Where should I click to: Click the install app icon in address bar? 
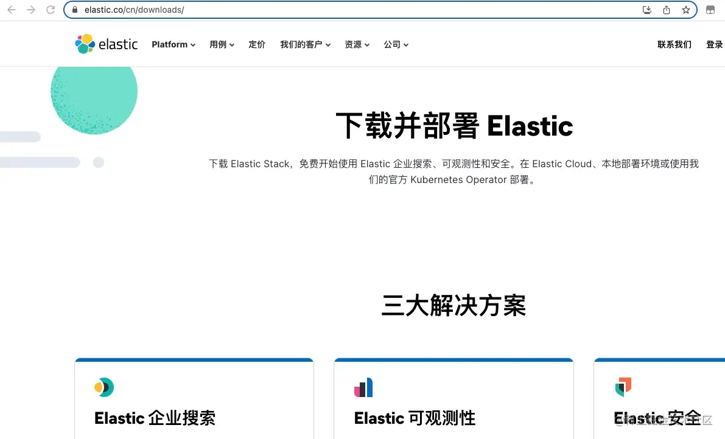(647, 10)
